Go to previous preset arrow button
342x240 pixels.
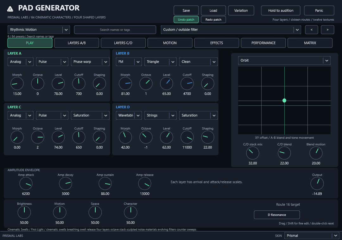tap(312, 30)
